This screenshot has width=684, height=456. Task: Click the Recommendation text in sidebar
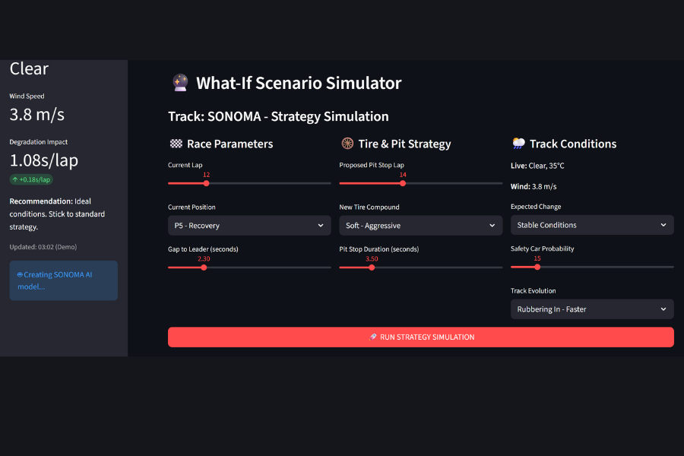click(x=57, y=214)
